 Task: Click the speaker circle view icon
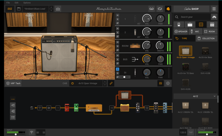click(168, 83)
